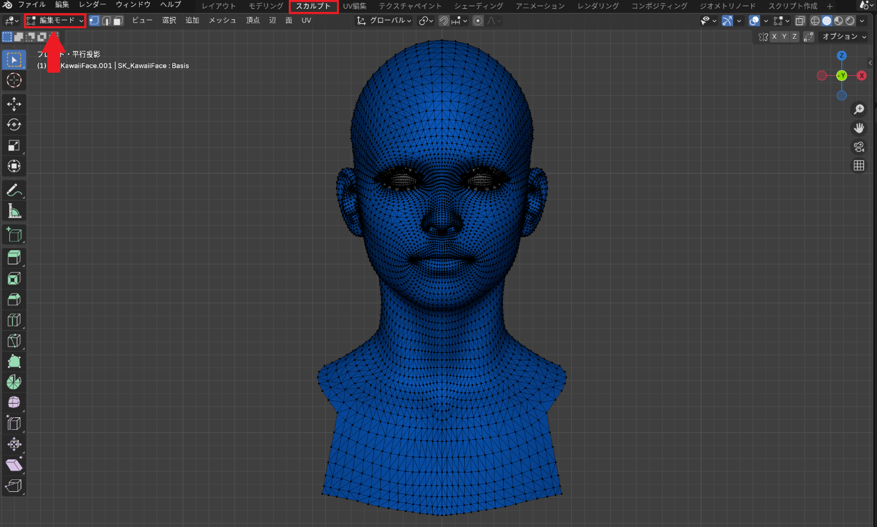Open the メッシュ menu

tap(222, 21)
